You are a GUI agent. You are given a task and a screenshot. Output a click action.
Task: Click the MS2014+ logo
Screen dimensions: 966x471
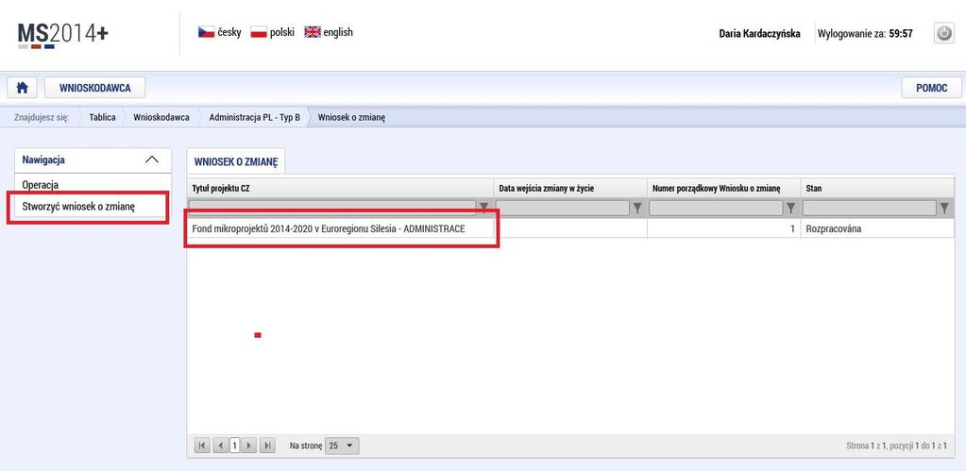pos(63,35)
